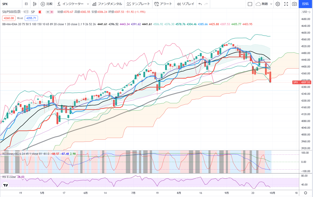Select the RSI 8 close indicator legend

[9, 177]
